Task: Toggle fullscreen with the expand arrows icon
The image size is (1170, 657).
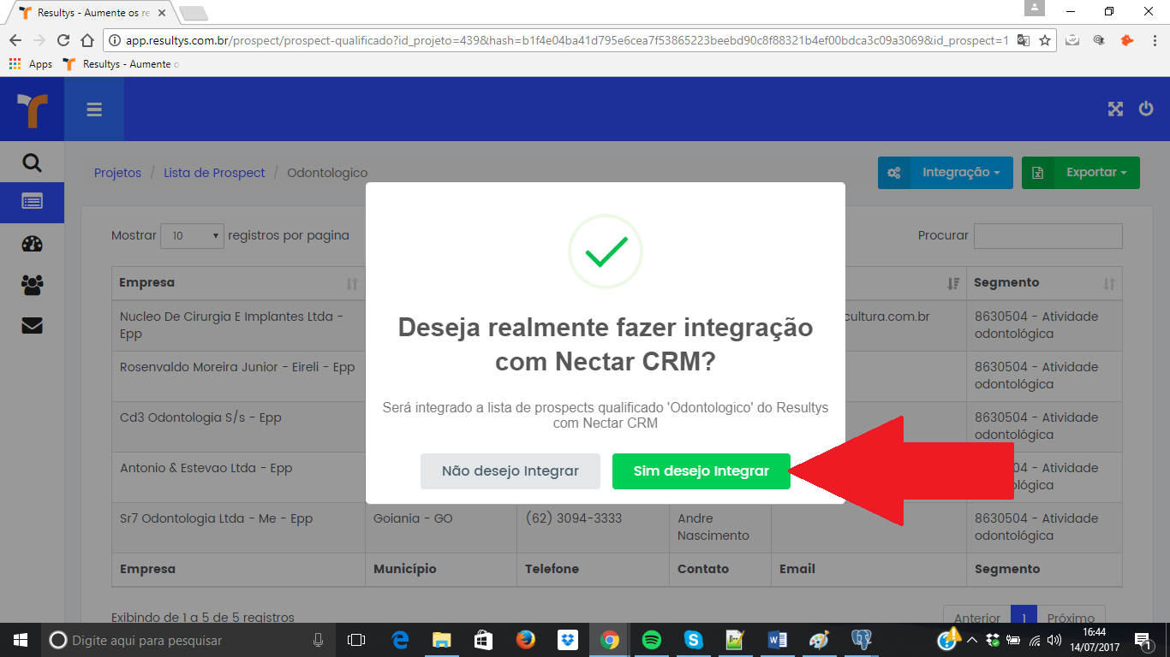Action: click(x=1115, y=109)
